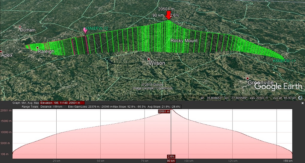Click the 90 km cursor label on graph axis

coord(171,161)
